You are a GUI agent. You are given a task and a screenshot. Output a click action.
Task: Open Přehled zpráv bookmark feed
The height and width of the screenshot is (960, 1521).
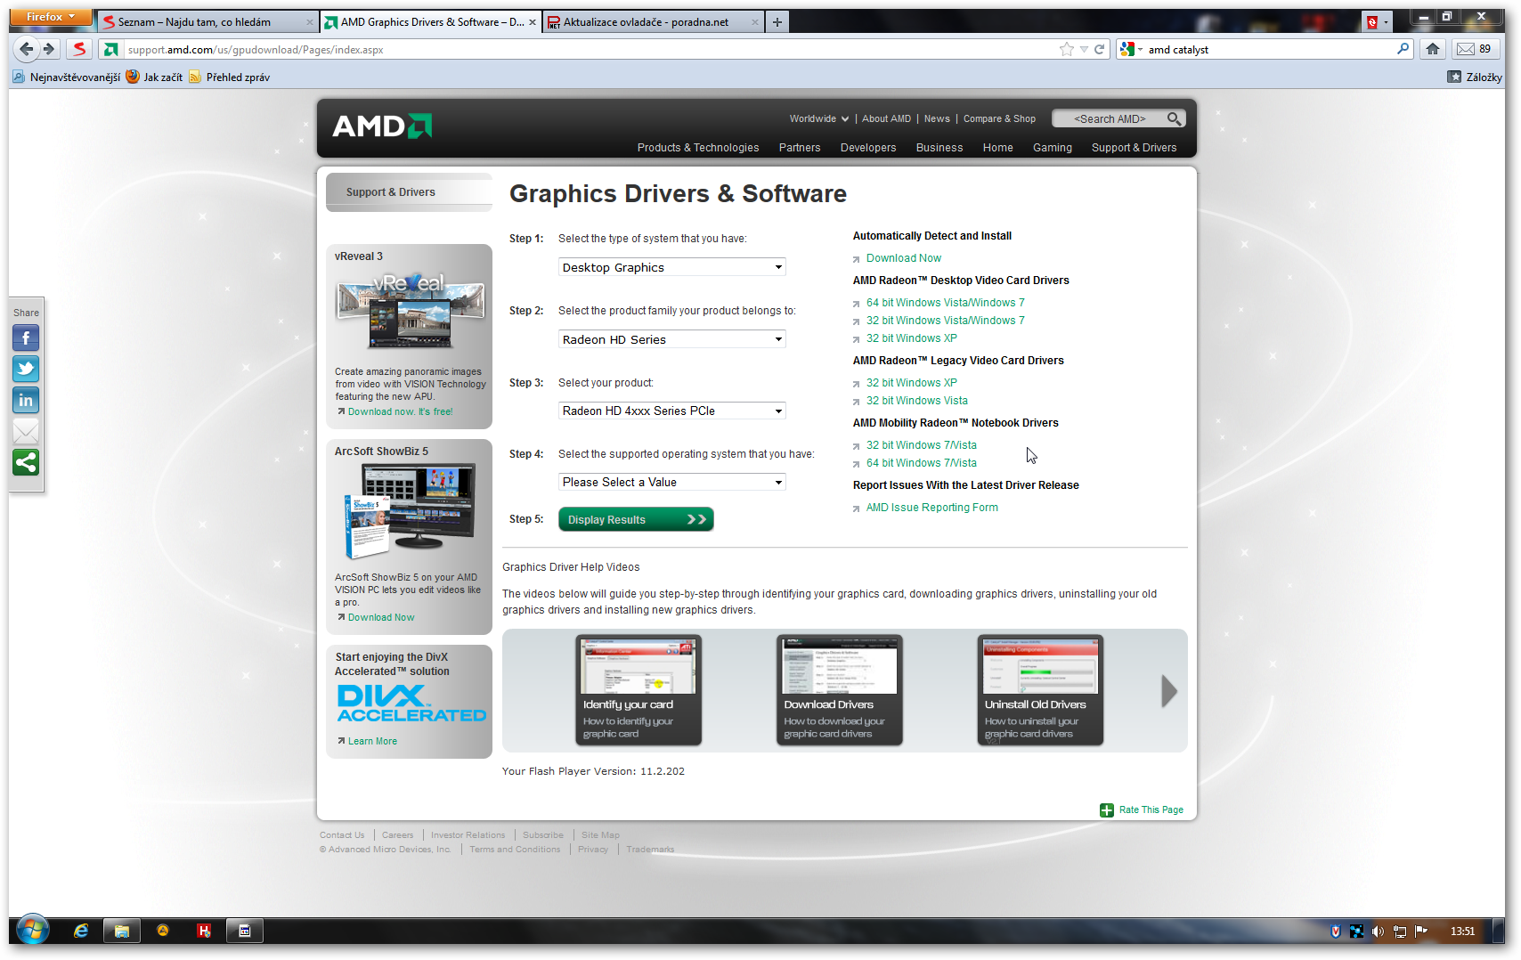pyautogui.click(x=230, y=77)
